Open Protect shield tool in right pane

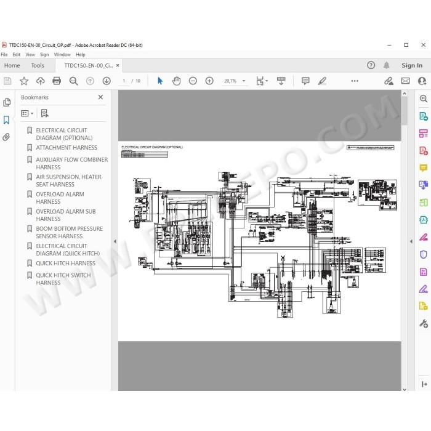424,254
